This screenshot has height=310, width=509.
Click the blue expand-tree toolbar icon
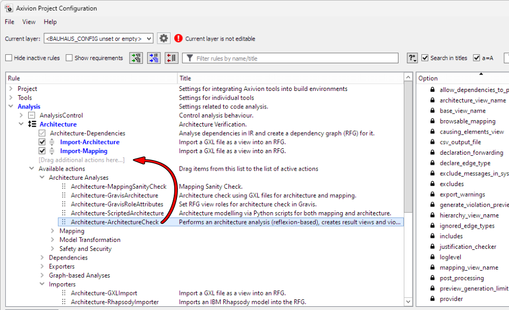pos(154,58)
